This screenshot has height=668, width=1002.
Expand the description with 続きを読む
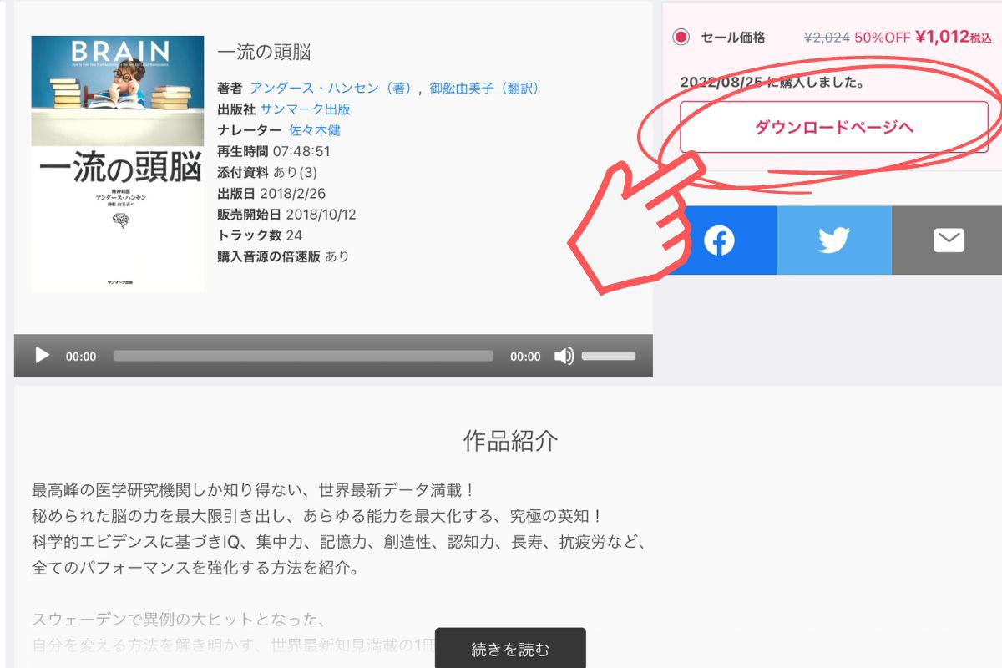pyautogui.click(x=509, y=647)
